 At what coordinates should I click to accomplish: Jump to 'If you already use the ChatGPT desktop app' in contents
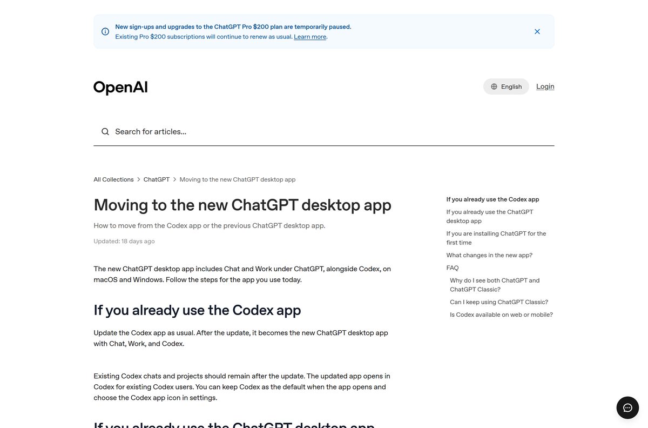click(490, 216)
